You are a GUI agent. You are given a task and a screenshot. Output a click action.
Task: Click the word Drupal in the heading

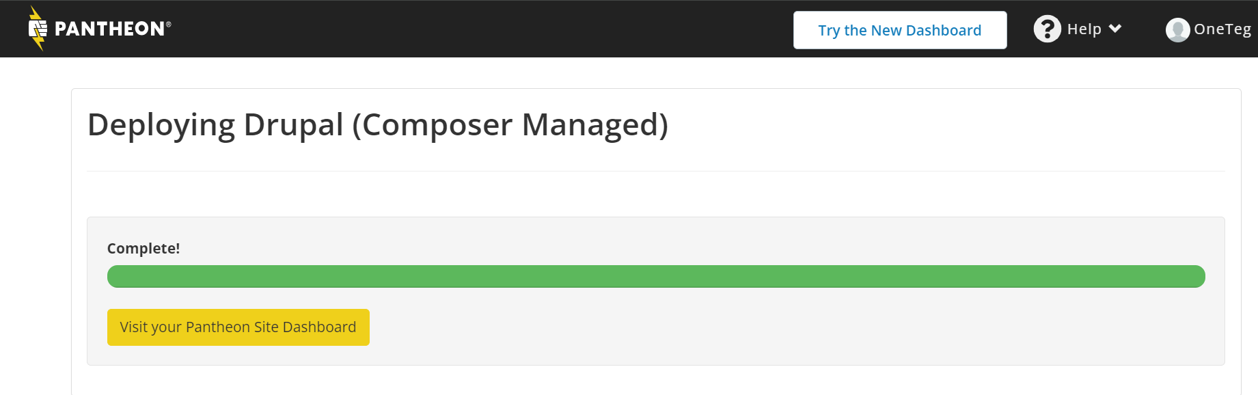[293, 125]
